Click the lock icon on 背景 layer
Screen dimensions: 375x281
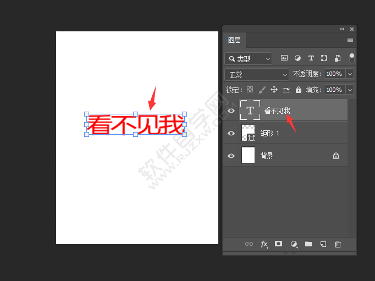pos(336,156)
